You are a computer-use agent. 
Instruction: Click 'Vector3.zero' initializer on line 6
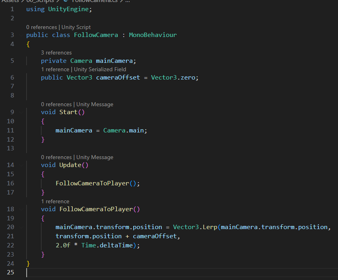coord(173,78)
